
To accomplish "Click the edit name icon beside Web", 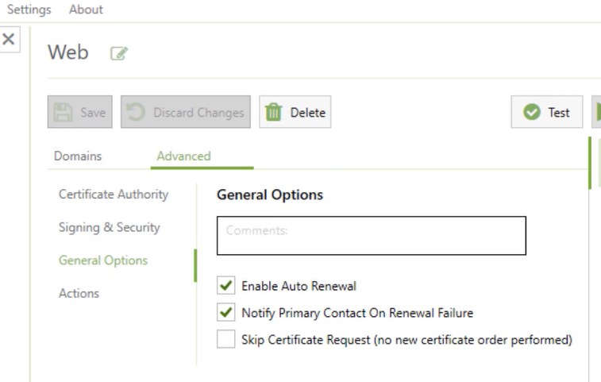I will [x=119, y=54].
